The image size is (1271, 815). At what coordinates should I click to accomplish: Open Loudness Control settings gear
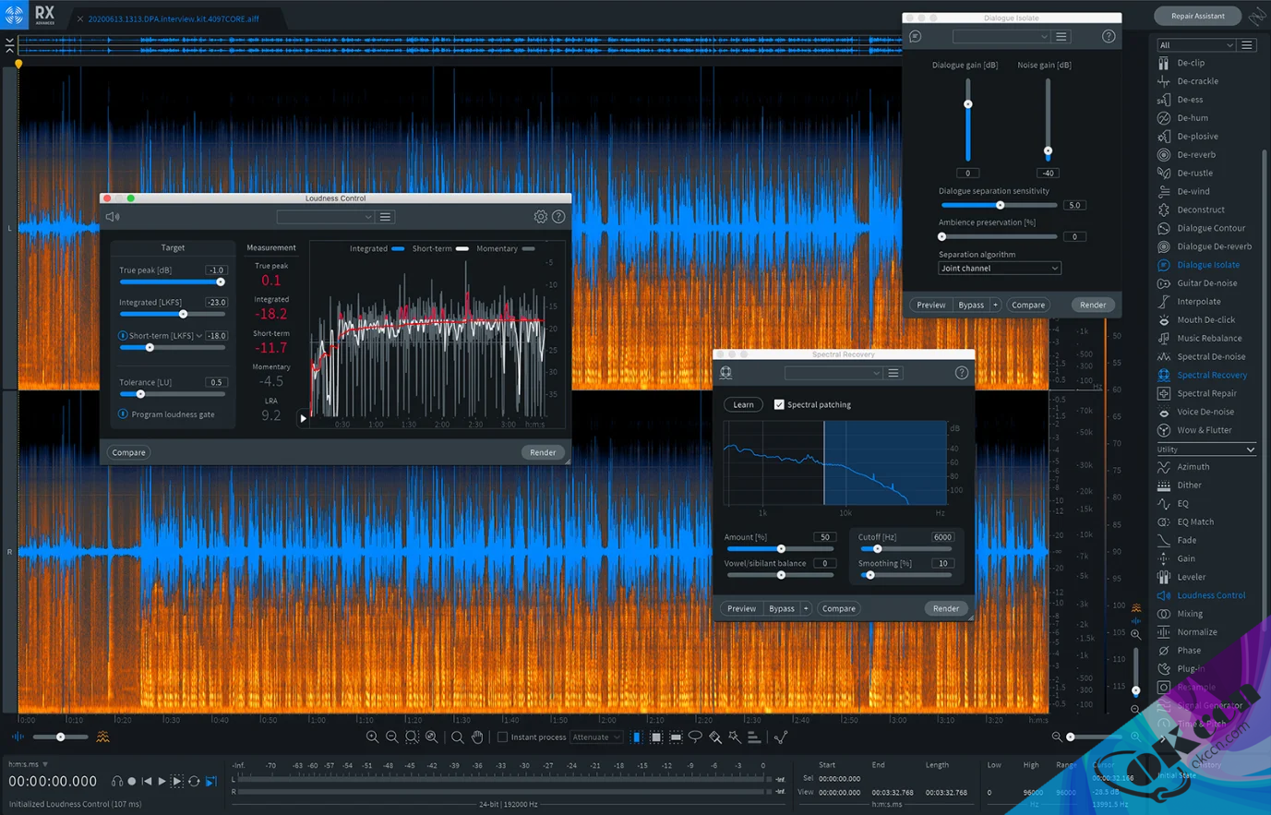tap(541, 217)
